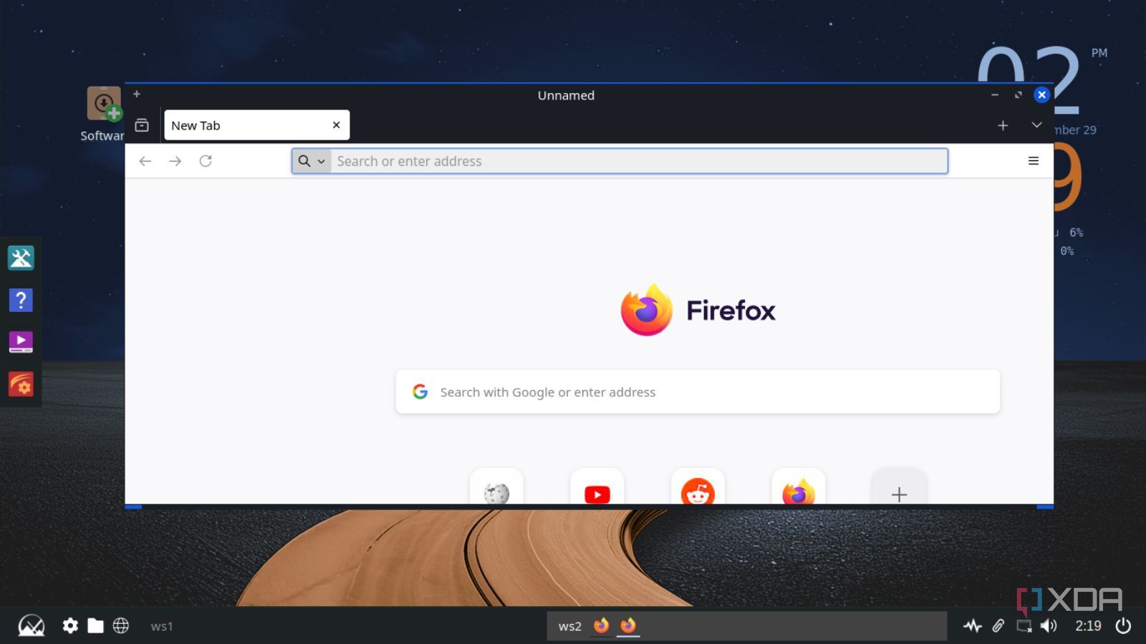Open the Wikipedia shortcut tile

[496, 487]
